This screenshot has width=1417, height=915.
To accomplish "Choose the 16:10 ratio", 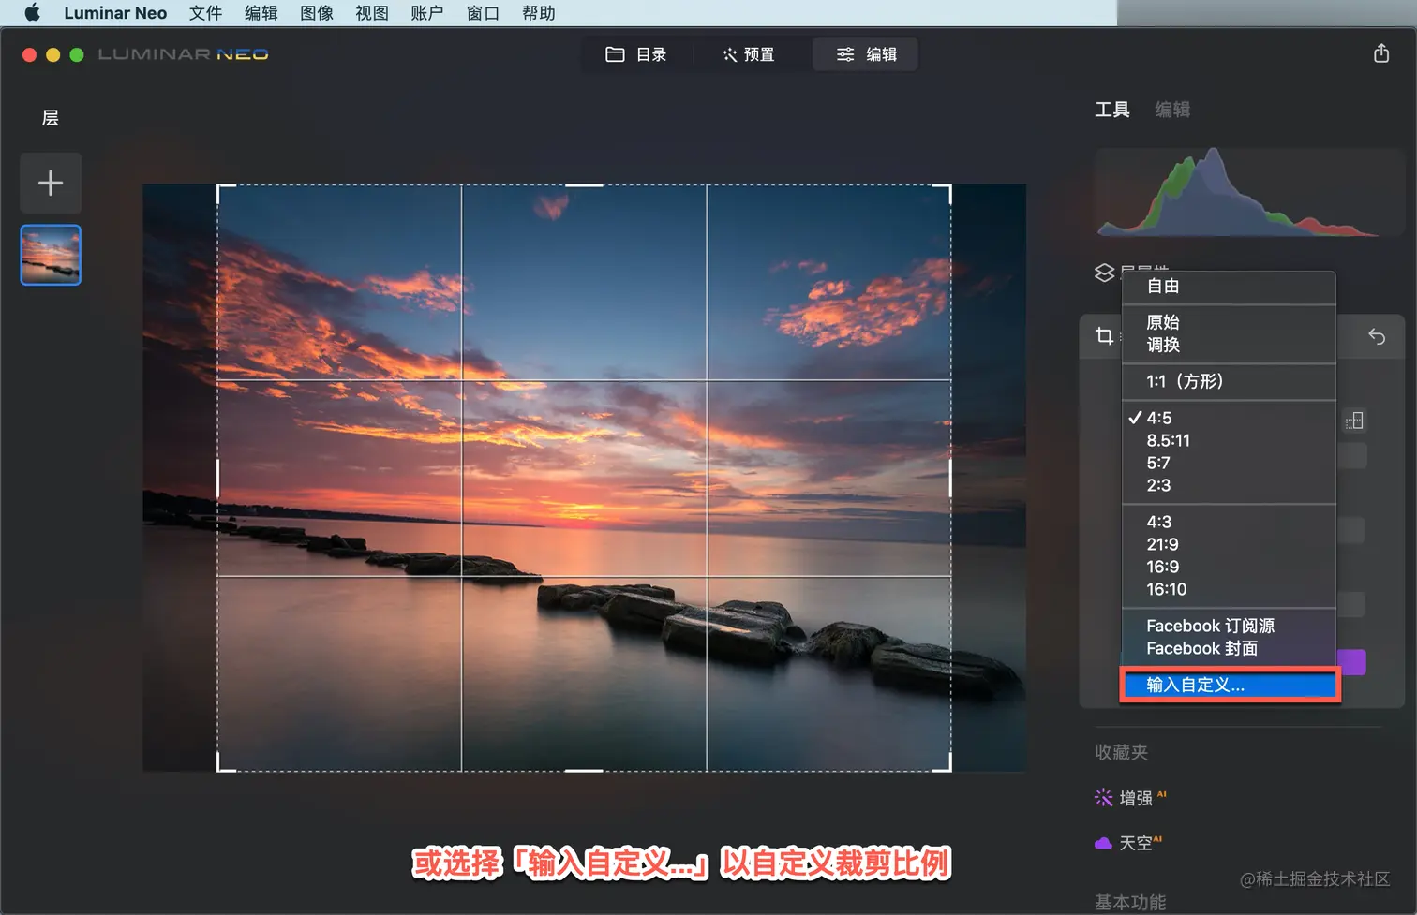I will (x=1229, y=589).
